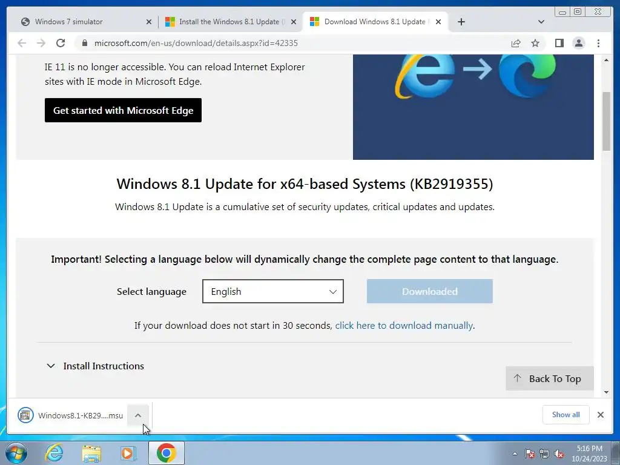620x465 pixels.
Task: Click the muted volume tray icon
Action: 559,453
